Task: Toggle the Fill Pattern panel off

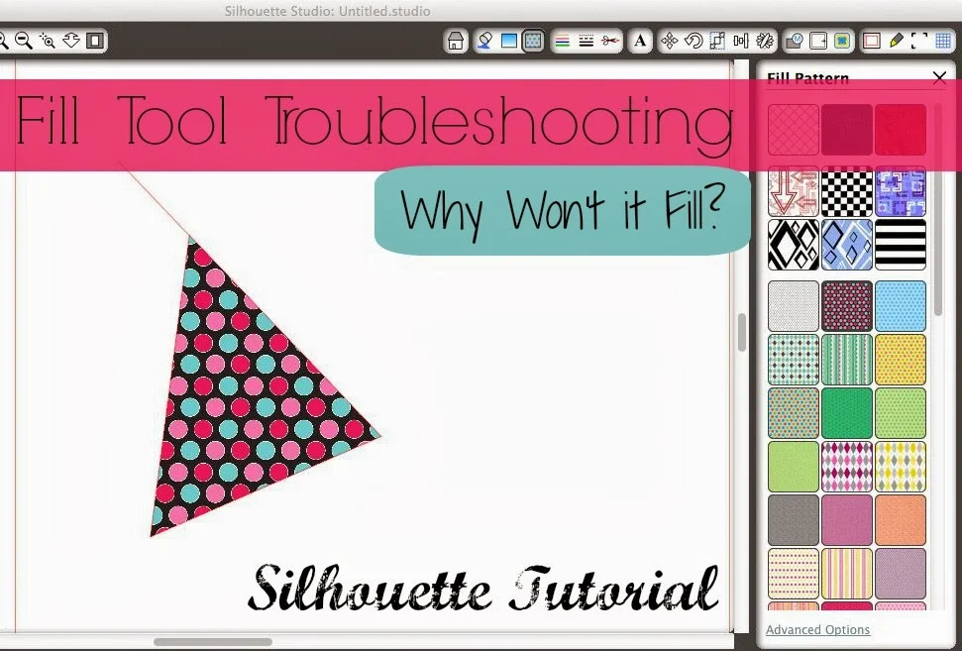Action: [532, 41]
